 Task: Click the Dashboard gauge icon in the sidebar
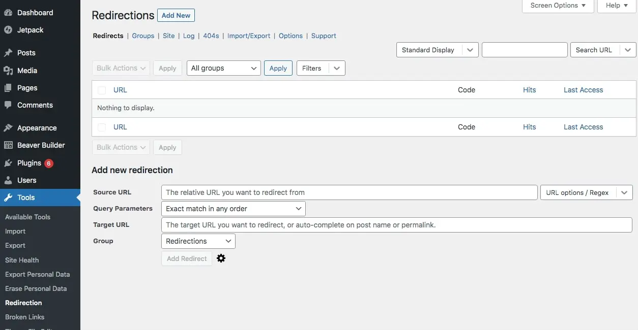(x=8, y=13)
